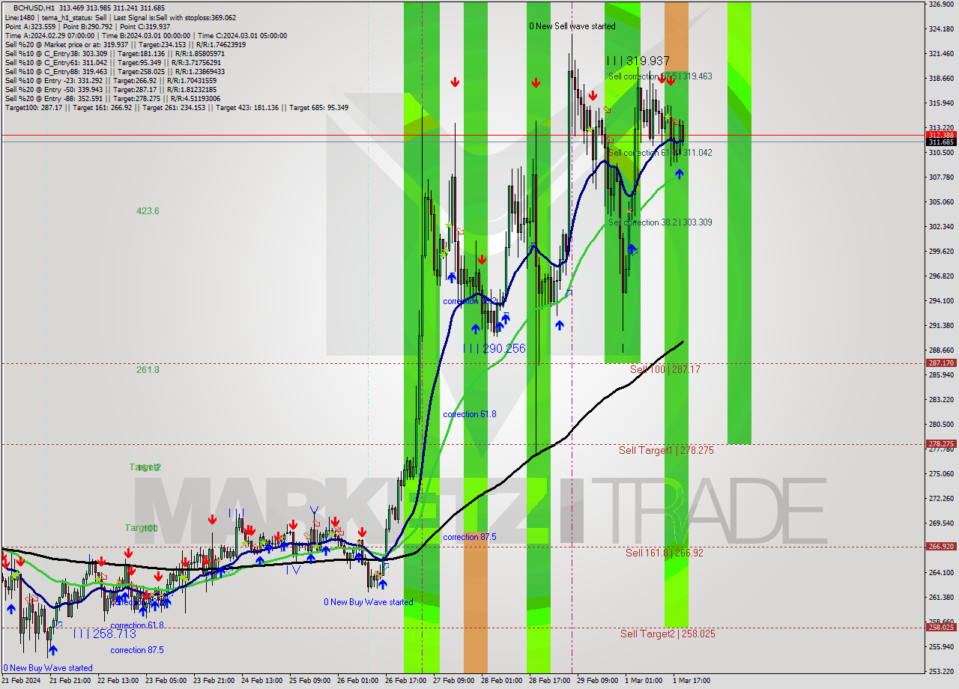The image size is (959, 689).
Task: Click the '1 Mar 01:00' time label
Action: 644,681
